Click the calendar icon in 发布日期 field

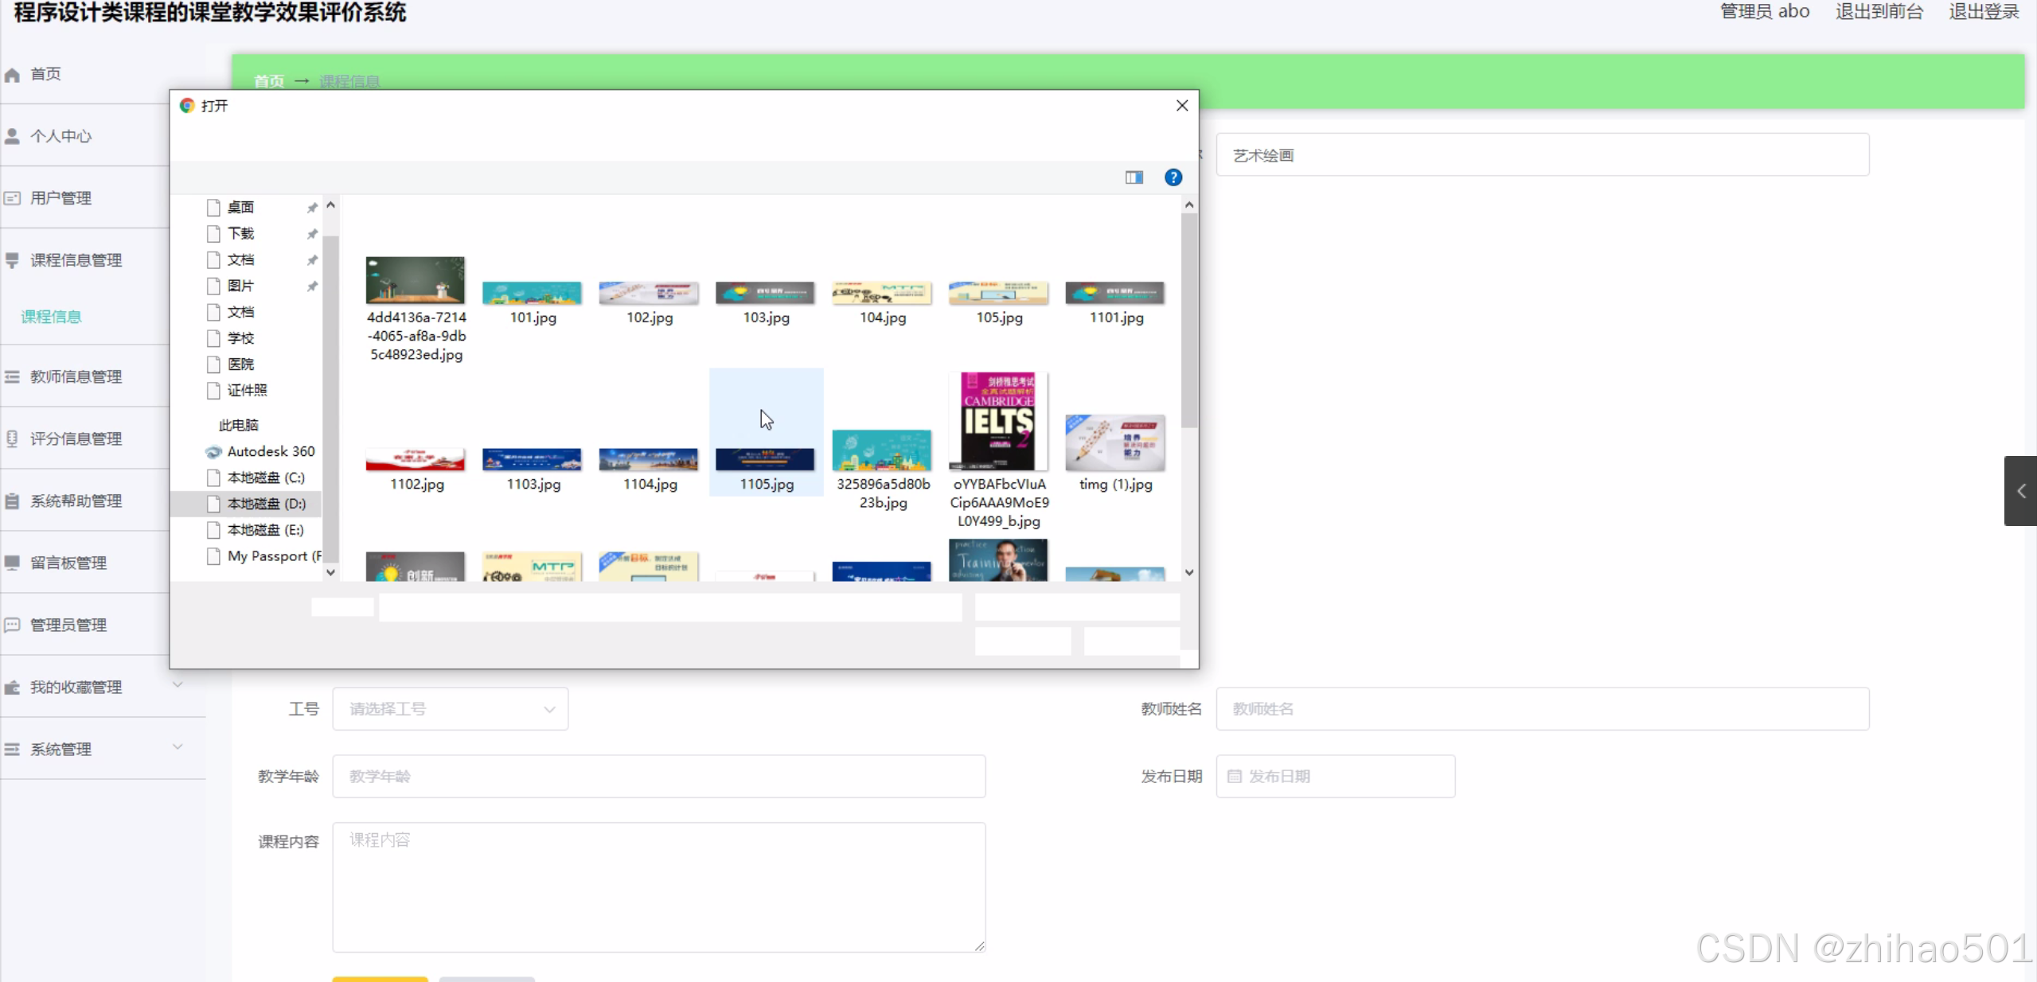point(1234,776)
